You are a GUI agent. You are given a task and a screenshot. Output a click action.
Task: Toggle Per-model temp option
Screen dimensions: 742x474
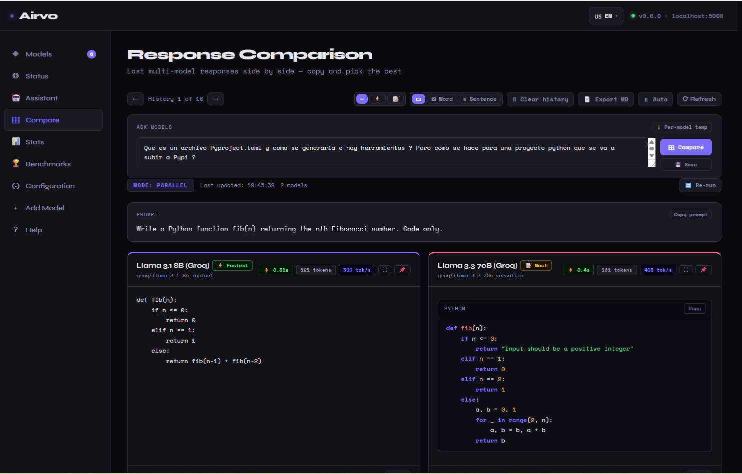[x=682, y=127]
